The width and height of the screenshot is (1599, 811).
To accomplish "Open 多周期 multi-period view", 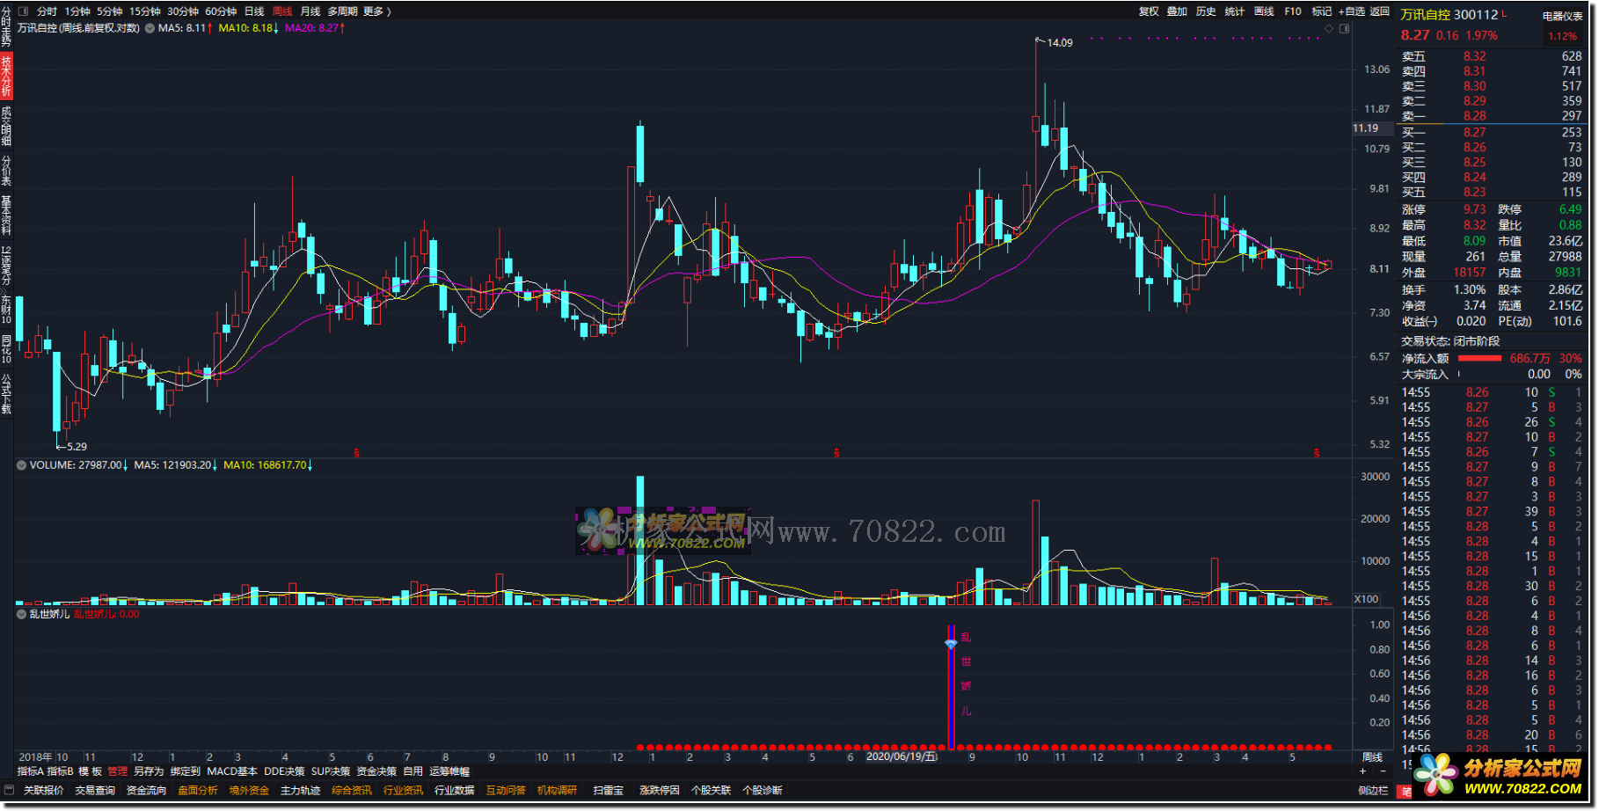I will 342,11.
